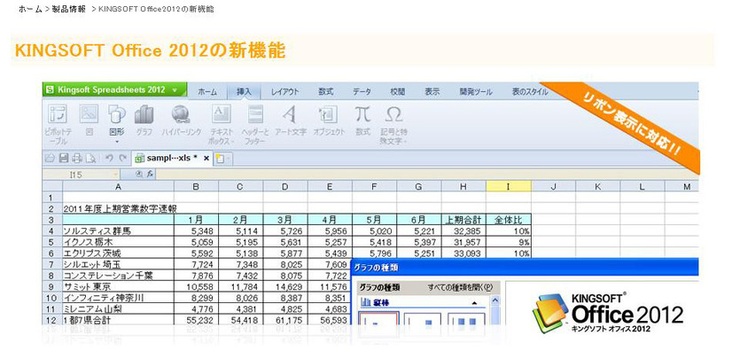Open the レイアウト ribbon tab
The width and height of the screenshot is (732, 351).
point(284,92)
